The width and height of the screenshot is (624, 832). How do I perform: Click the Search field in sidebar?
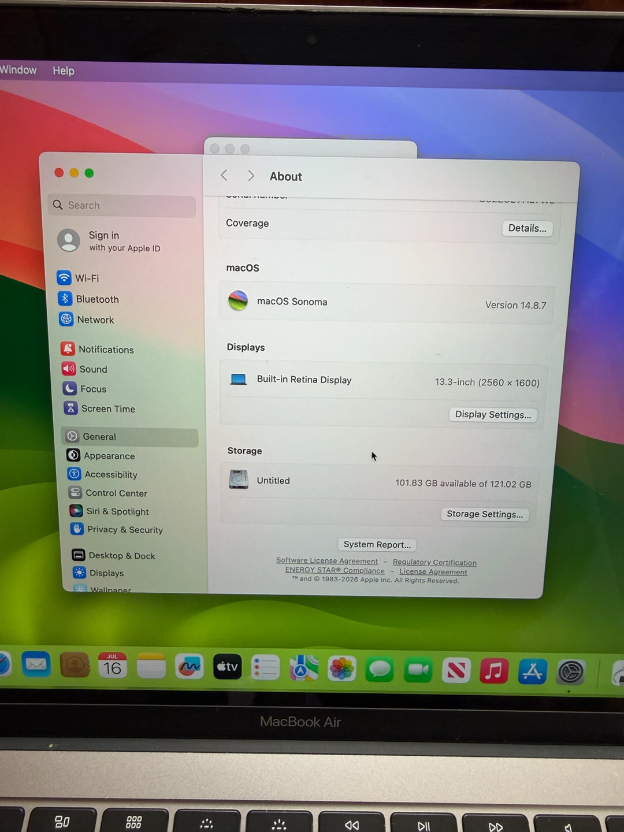click(x=122, y=205)
